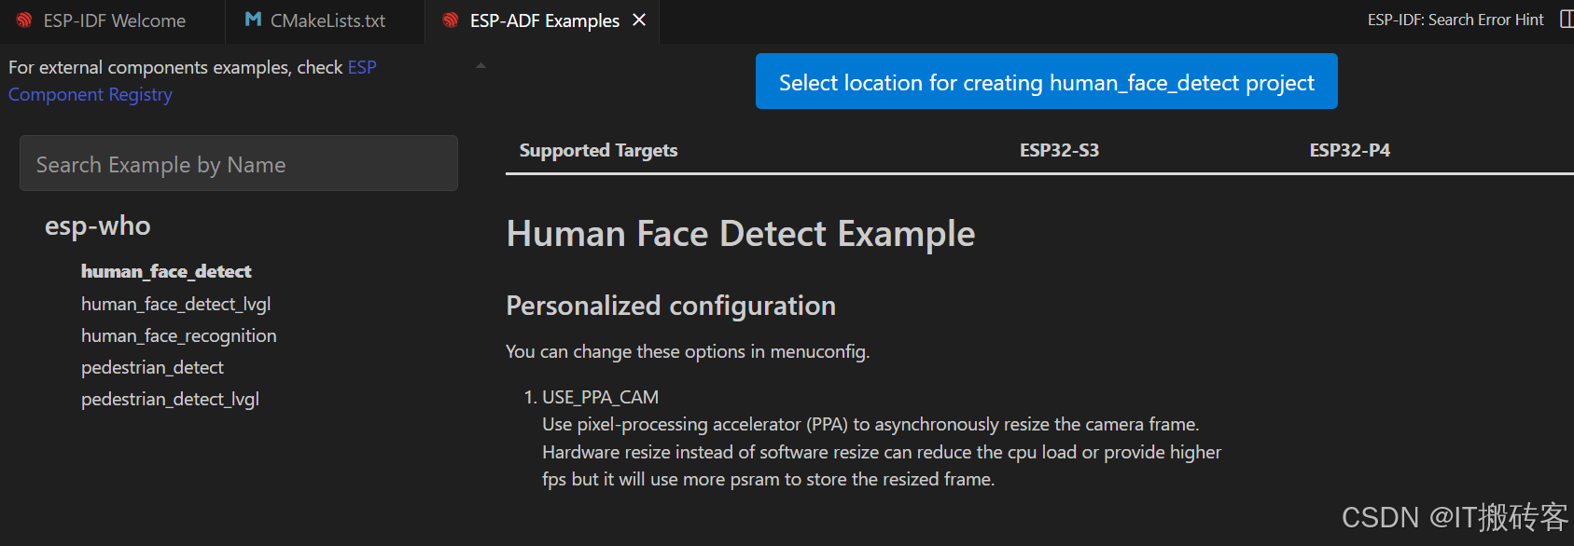Collapse the esp-who examples group

pyautogui.click(x=97, y=225)
